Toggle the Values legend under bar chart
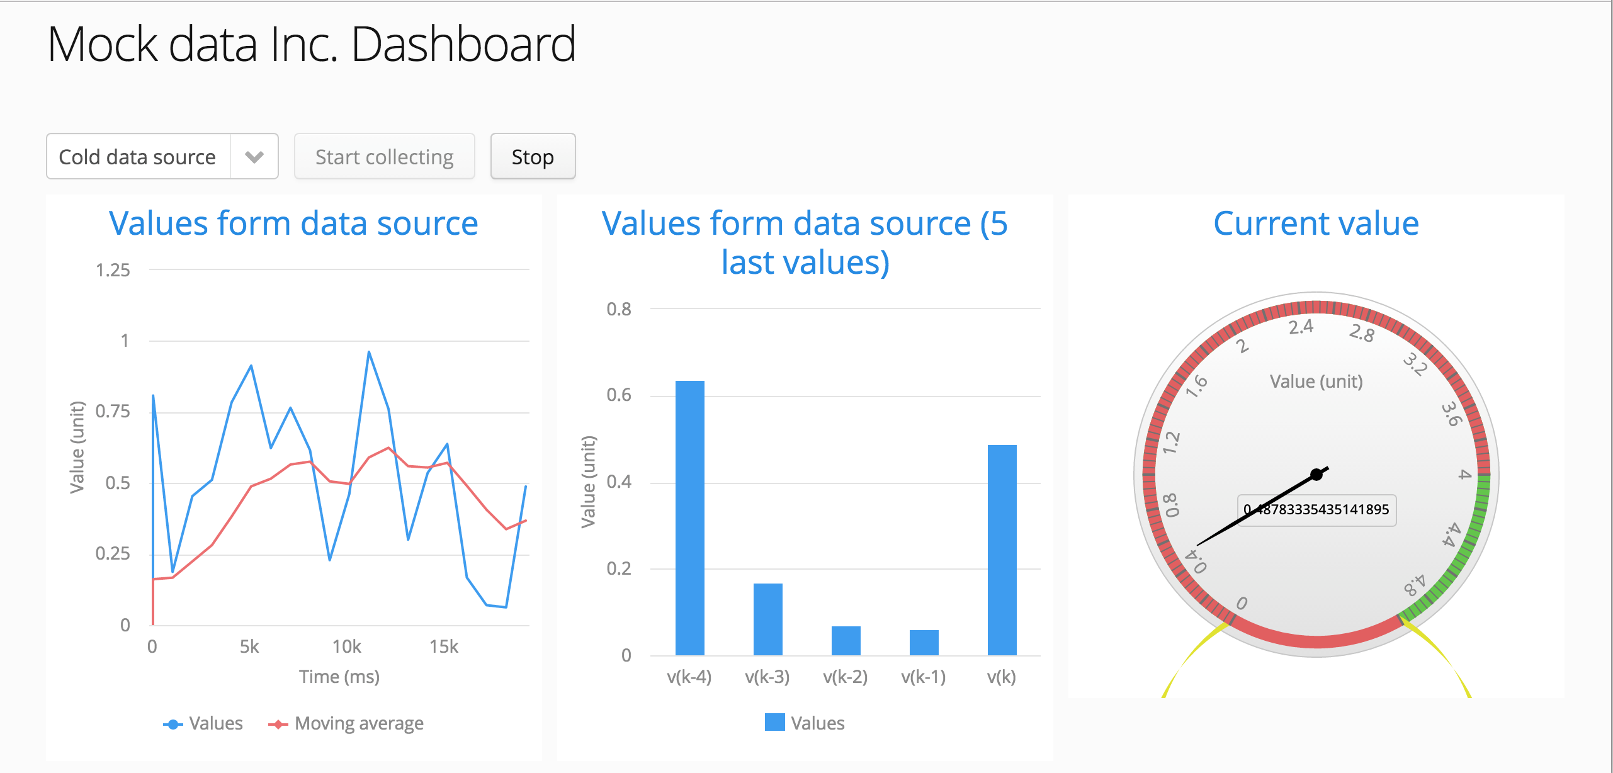 click(x=805, y=723)
